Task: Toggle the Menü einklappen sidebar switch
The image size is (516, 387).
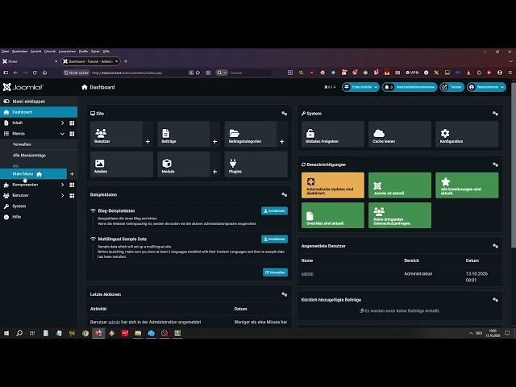Action: coord(6,102)
